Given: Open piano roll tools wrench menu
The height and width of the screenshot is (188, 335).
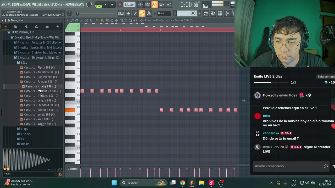Looking at the screenshot, I should [72, 20].
